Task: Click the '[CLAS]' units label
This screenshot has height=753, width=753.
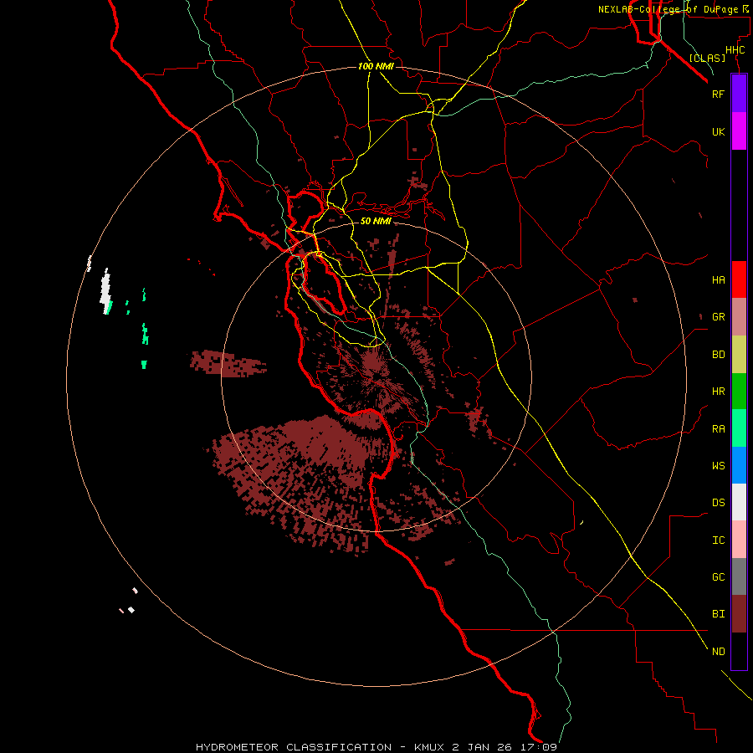Action: tap(707, 58)
